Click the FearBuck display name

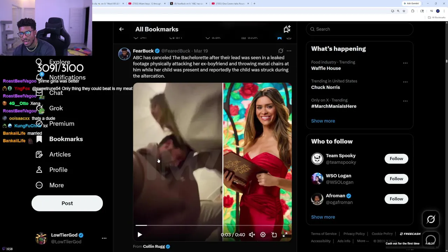pos(143,51)
